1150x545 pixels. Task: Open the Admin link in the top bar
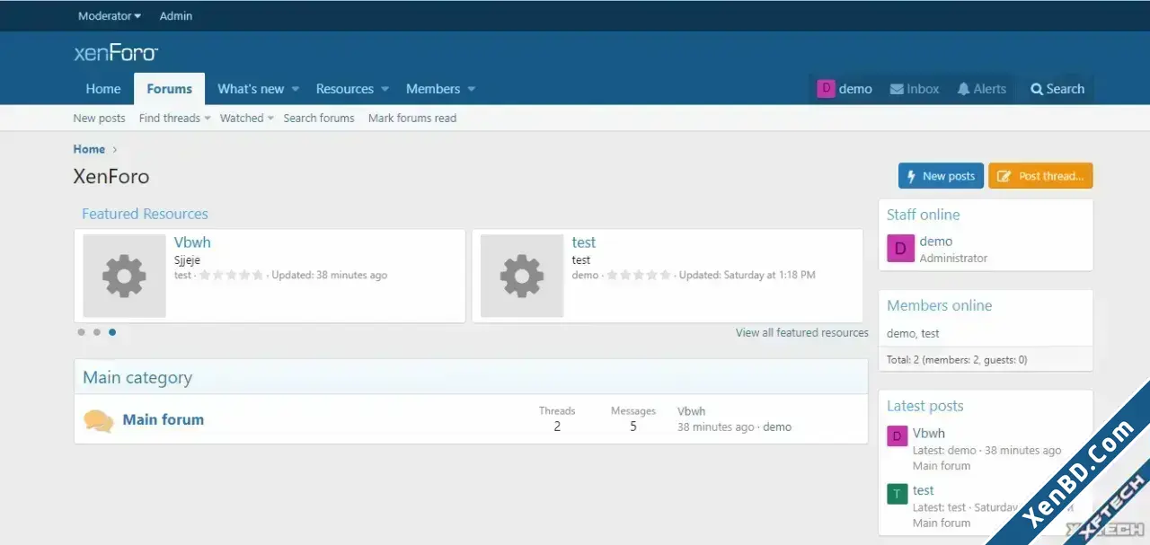tap(176, 16)
